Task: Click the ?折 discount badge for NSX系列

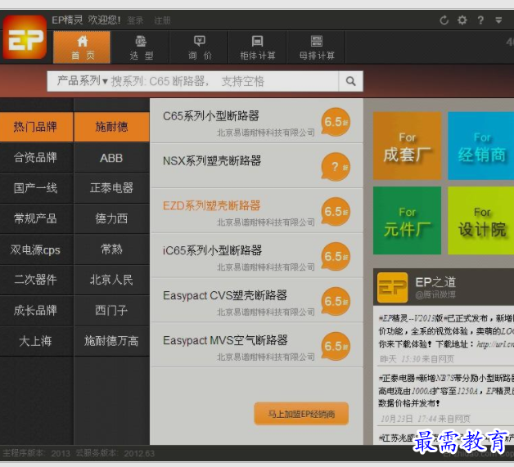Action: point(336,167)
